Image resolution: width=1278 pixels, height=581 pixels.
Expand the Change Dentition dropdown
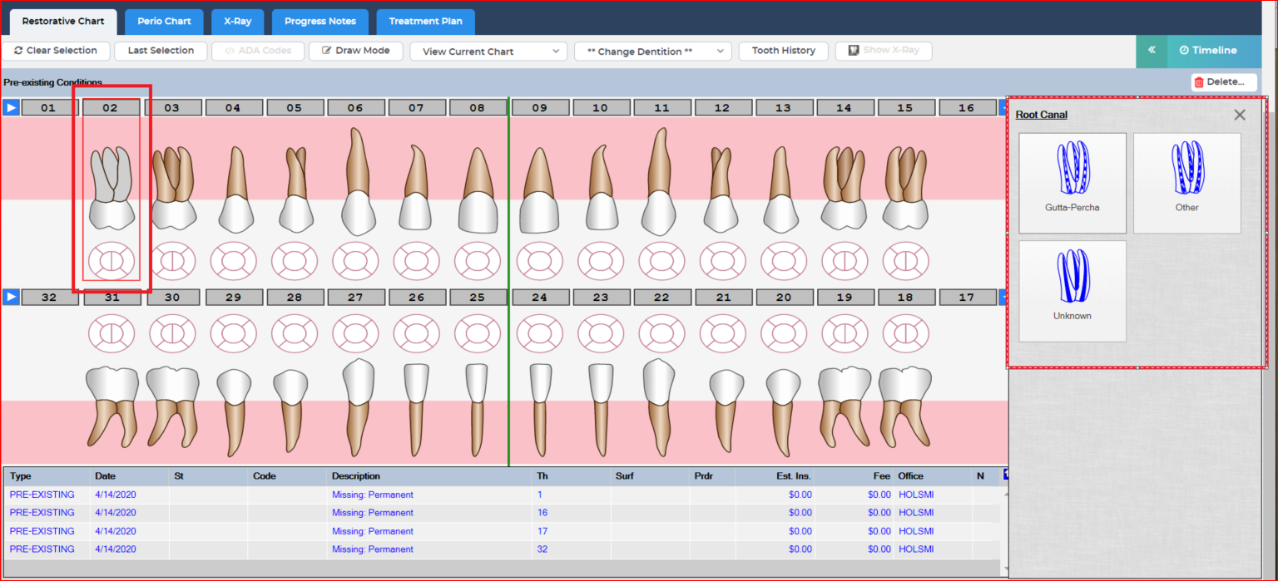(652, 52)
